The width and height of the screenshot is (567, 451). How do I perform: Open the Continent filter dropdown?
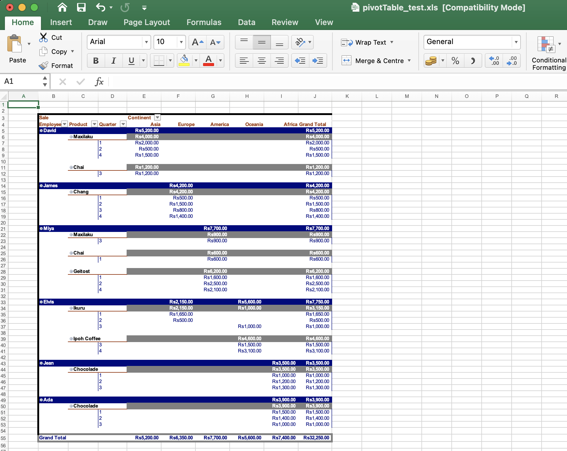157,117
